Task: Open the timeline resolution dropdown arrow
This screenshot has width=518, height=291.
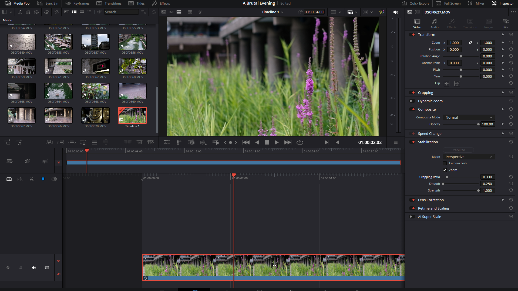Action: [356, 12]
